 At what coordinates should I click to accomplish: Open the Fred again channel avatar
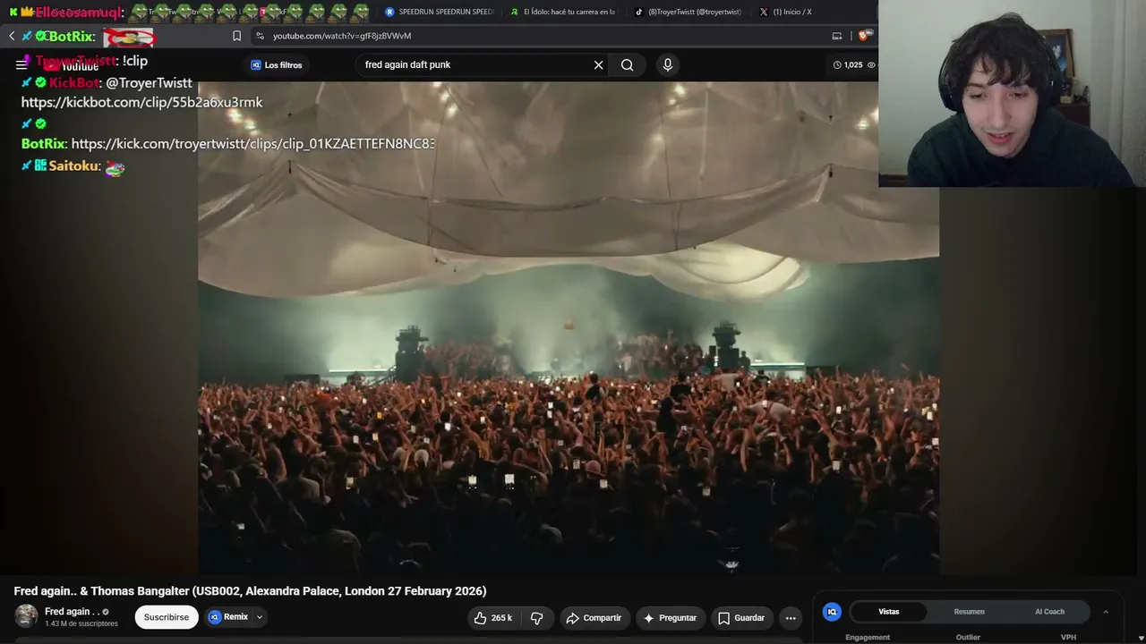26,616
